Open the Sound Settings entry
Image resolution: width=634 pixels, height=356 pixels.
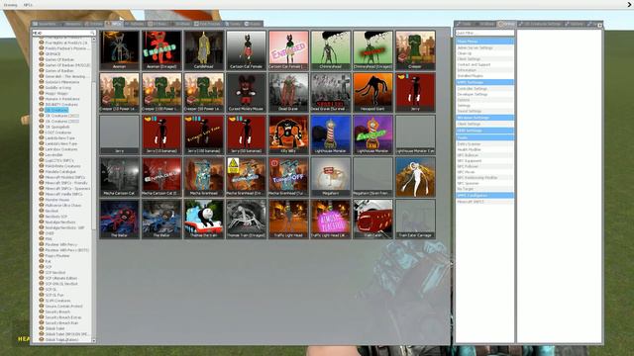point(484,111)
